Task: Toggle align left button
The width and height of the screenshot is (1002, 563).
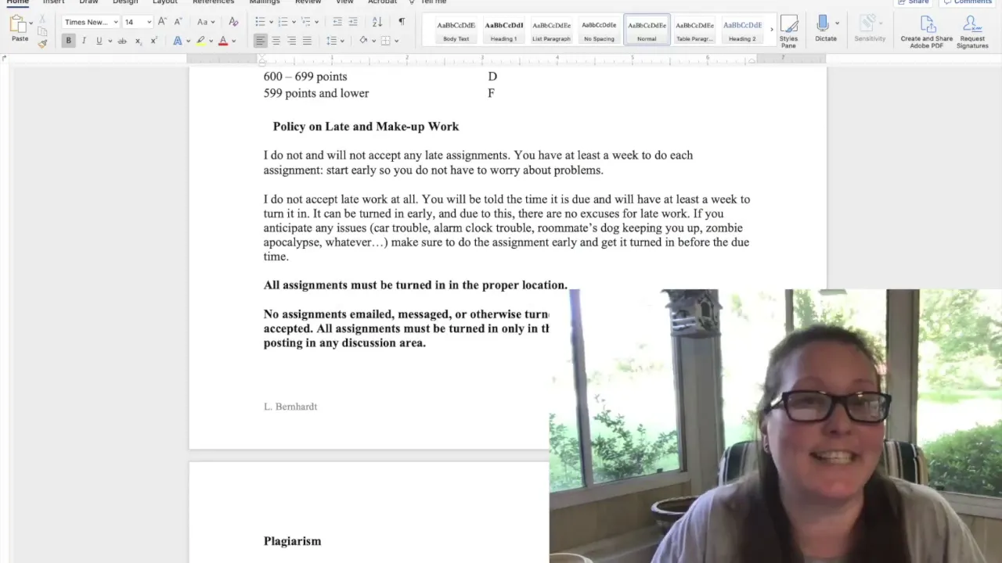Action: [260, 41]
